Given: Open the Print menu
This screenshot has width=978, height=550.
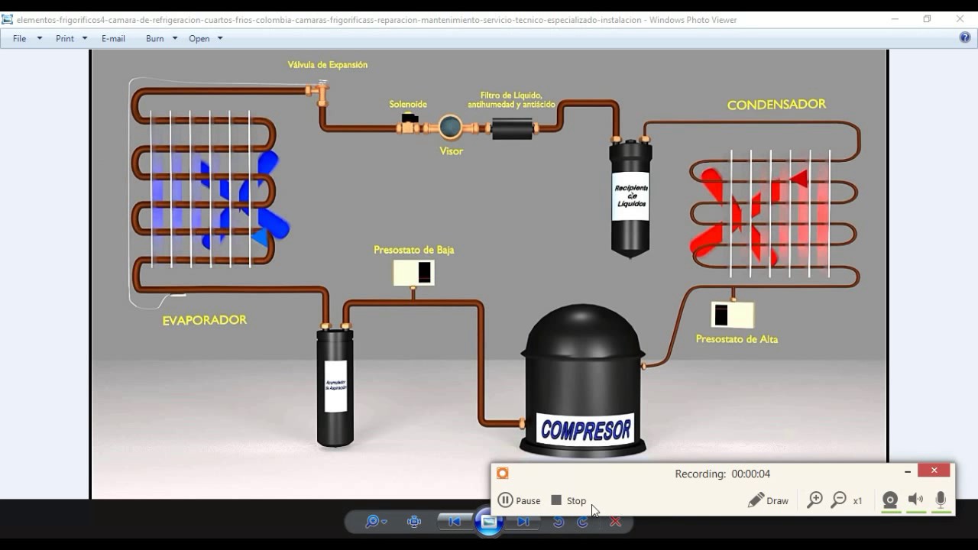Looking at the screenshot, I should click(65, 38).
